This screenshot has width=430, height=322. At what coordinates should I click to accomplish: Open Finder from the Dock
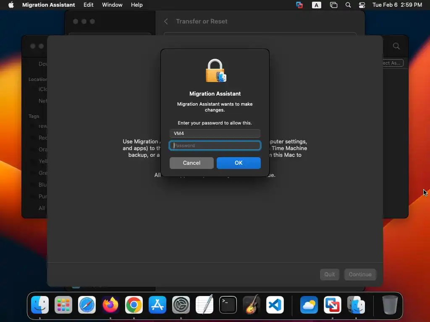coord(40,305)
